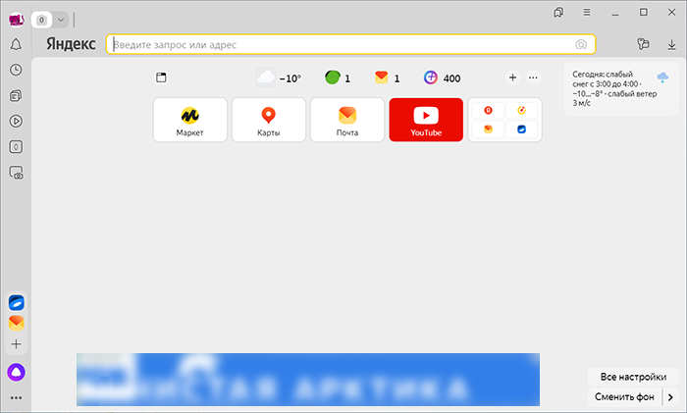Screen dimensions: 687x413
Task: Open notifications bell in sidebar
Action: pyautogui.click(x=16, y=44)
